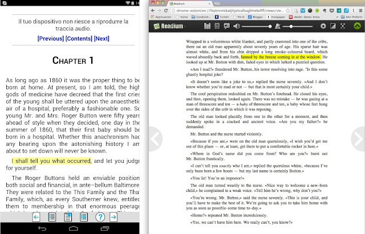
Task: Open the Instapaper bookmark
Action: (x=276, y=17)
